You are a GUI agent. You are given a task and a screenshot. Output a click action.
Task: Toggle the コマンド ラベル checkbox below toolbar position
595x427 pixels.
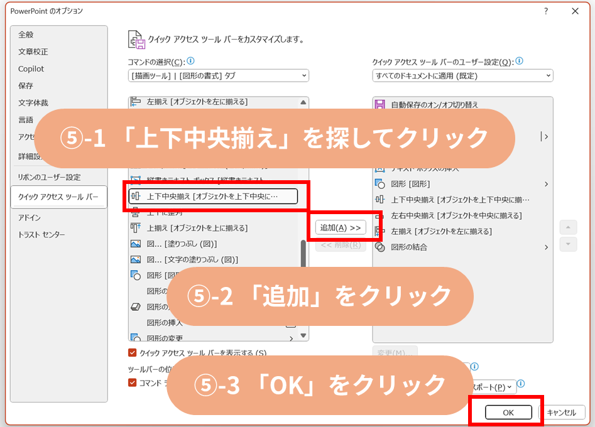pos(133,382)
